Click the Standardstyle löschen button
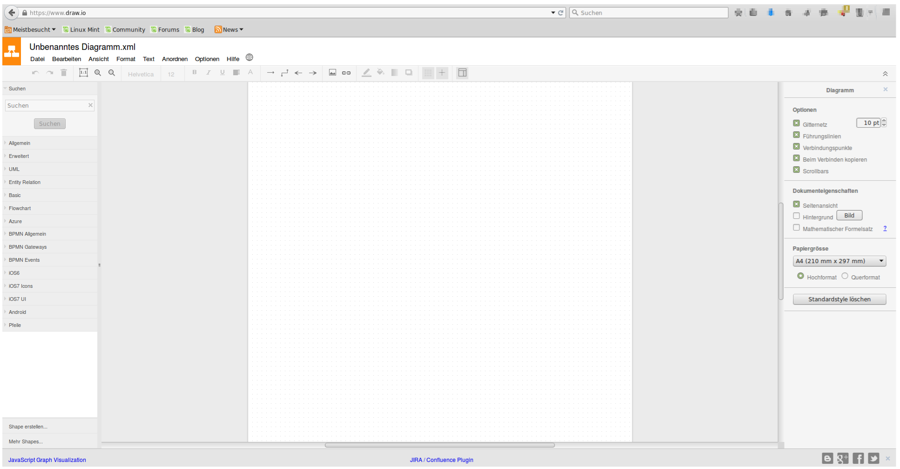Screen dimensions: 900x469 pyautogui.click(x=839, y=299)
